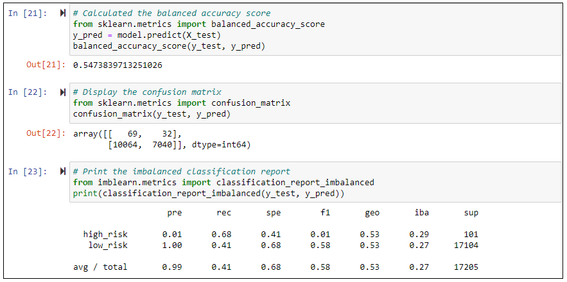Click avg / total precision value 0.99
The image size is (567, 282).
pyautogui.click(x=172, y=267)
